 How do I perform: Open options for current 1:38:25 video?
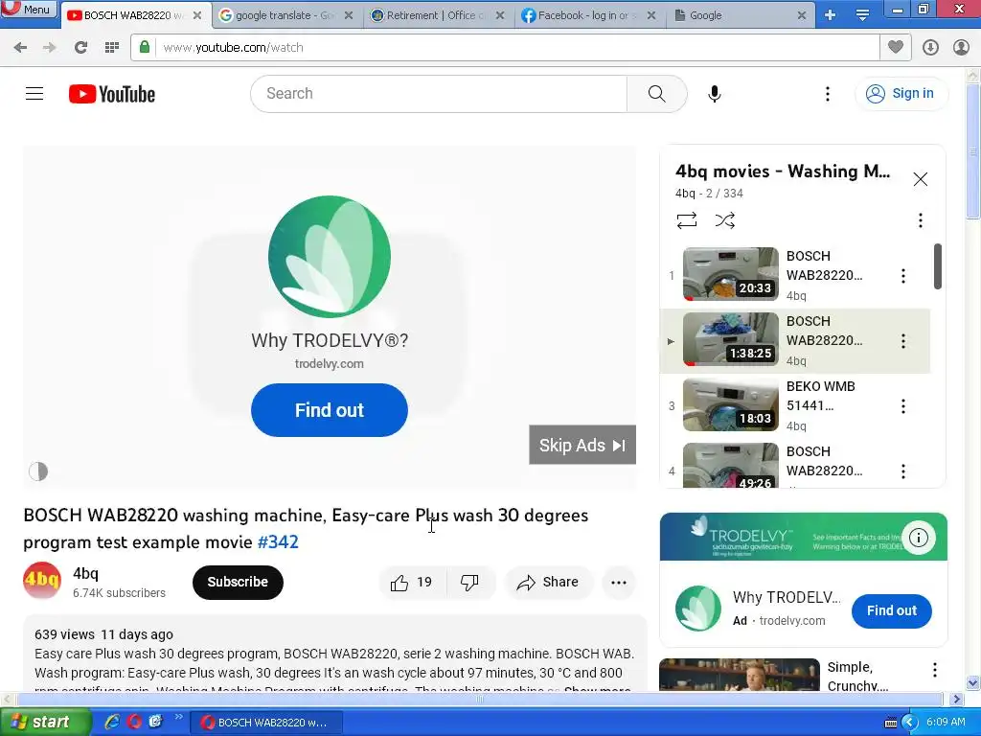[x=903, y=341]
